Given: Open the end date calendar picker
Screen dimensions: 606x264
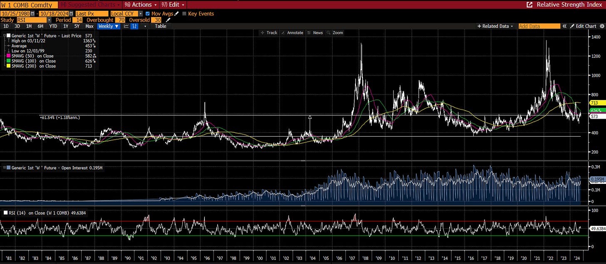Looking at the screenshot, I should pos(71,14).
